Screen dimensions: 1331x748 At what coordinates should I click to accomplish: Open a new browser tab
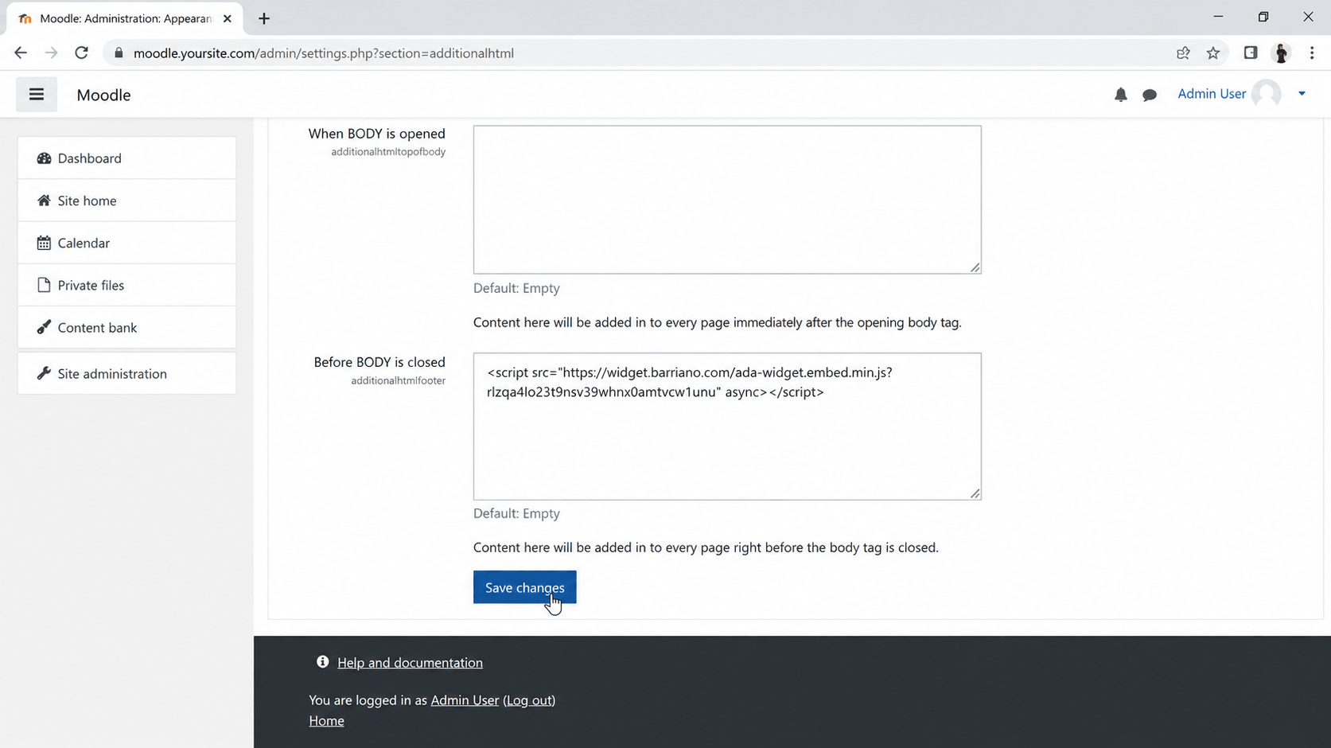tap(264, 18)
